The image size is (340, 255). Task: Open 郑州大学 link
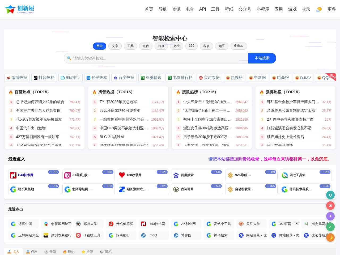tap(88, 224)
